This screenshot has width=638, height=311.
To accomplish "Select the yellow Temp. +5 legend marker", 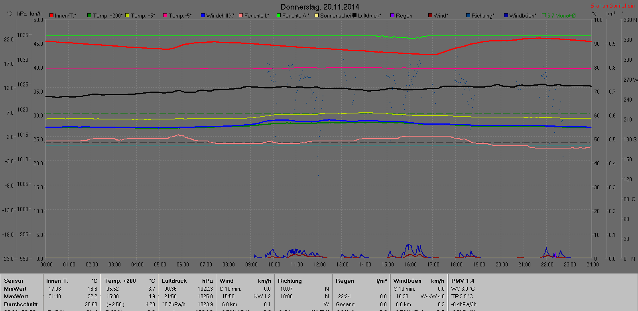I will tap(128, 16).
